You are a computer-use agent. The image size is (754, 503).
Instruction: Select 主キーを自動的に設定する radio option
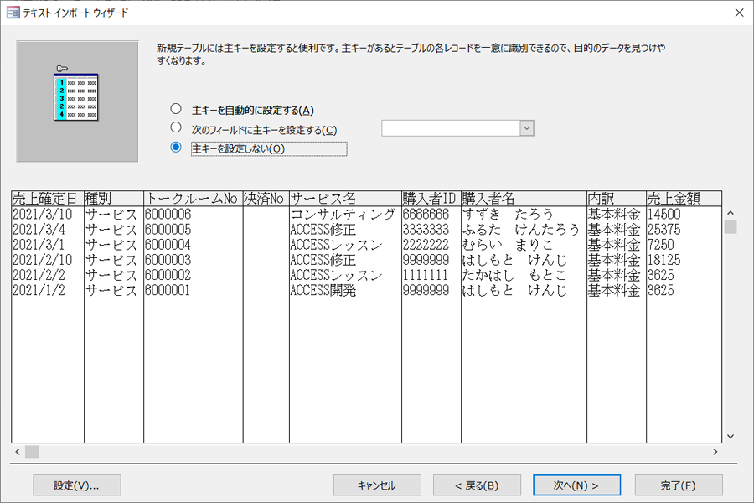pos(175,109)
